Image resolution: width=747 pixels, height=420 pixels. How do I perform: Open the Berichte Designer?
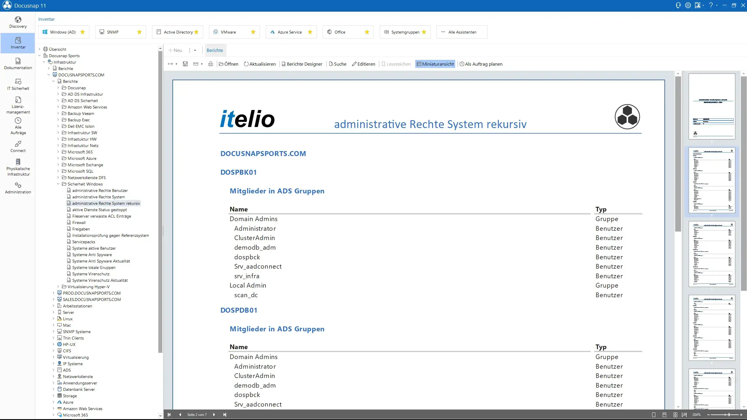point(302,64)
